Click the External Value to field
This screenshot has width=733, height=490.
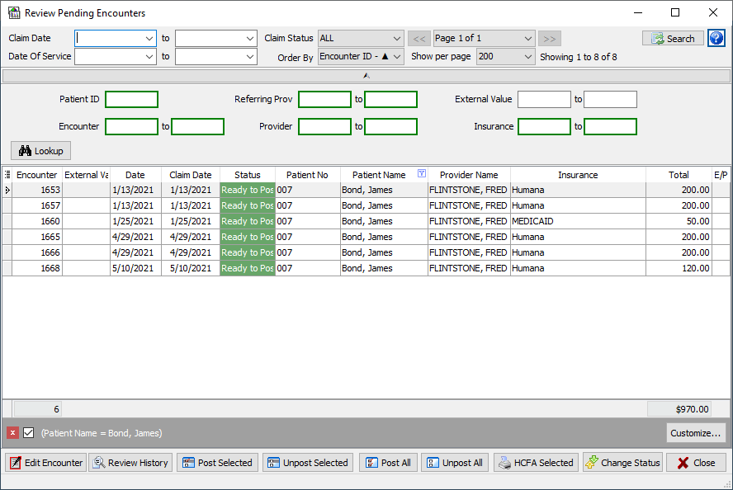tap(611, 100)
